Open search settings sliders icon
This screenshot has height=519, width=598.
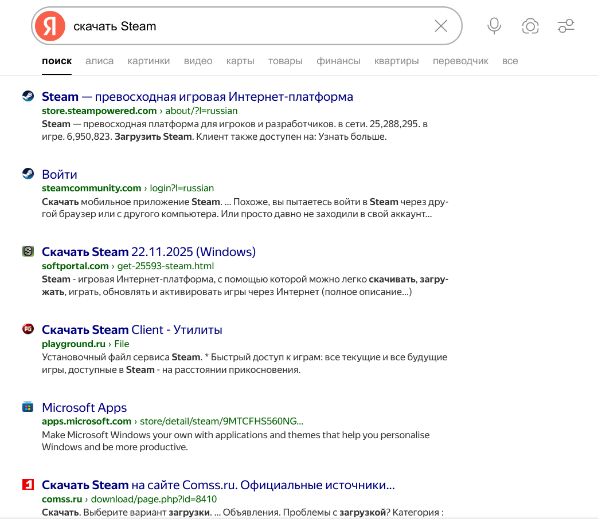coord(566,26)
